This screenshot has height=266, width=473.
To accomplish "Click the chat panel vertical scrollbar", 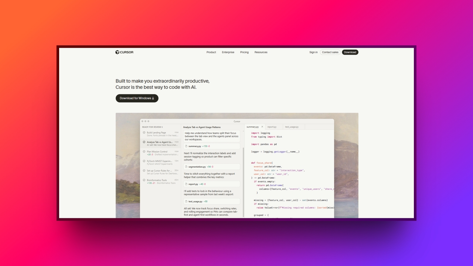I will tap(243, 182).
